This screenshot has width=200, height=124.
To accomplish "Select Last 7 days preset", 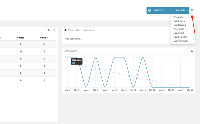I will coord(179,21).
